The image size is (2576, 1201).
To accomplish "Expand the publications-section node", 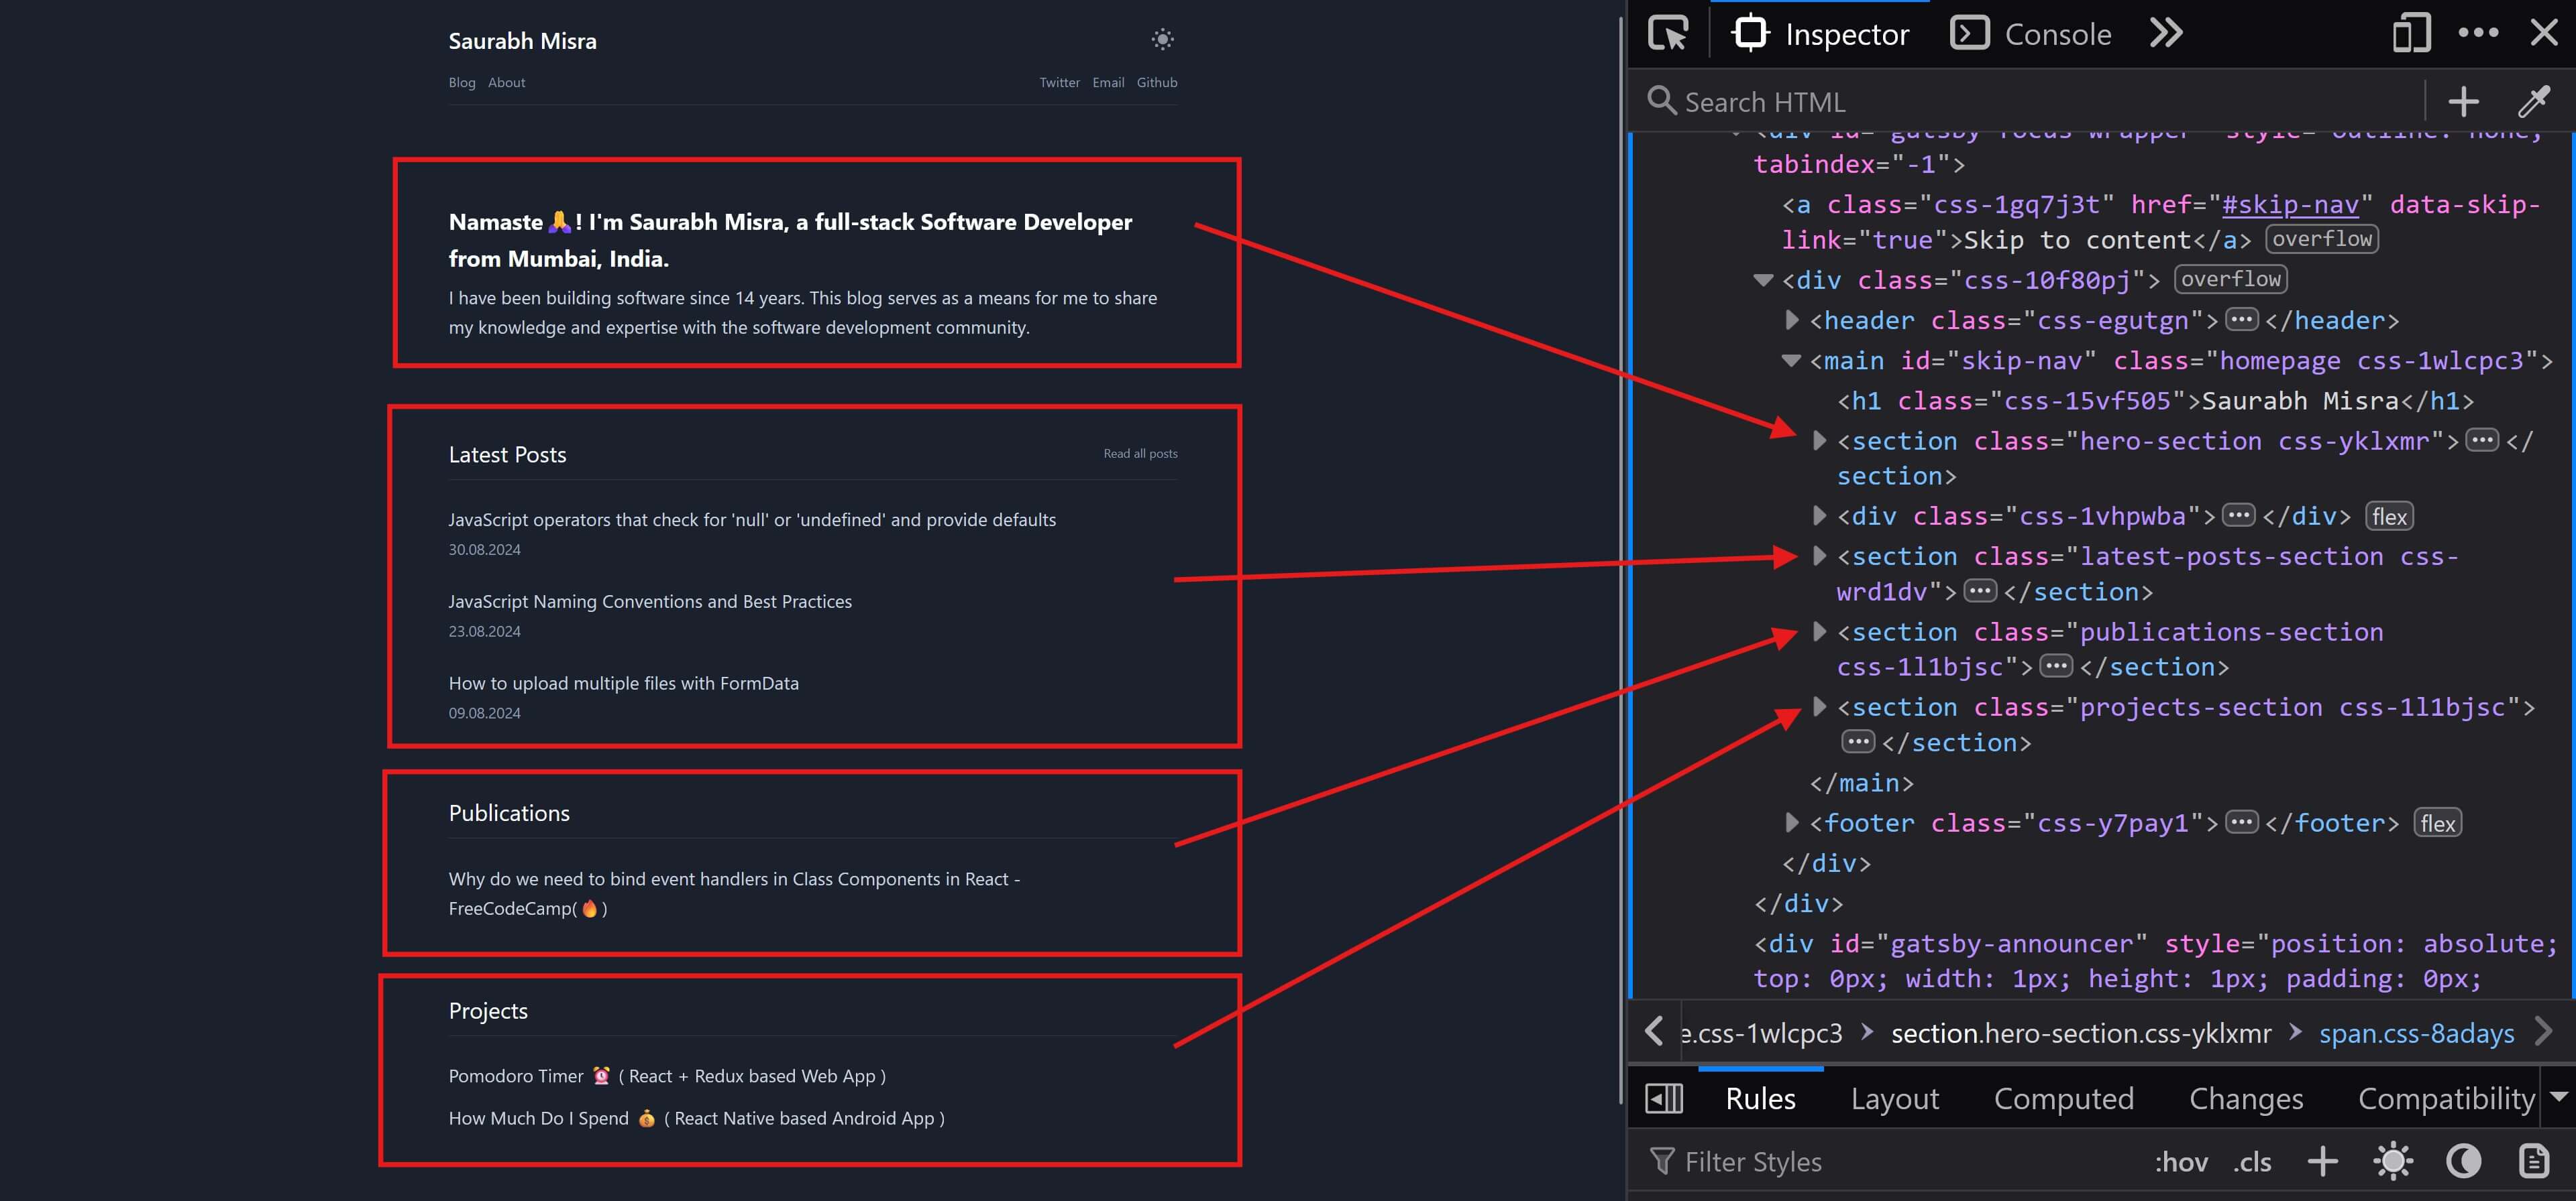I will click(1820, 631).
